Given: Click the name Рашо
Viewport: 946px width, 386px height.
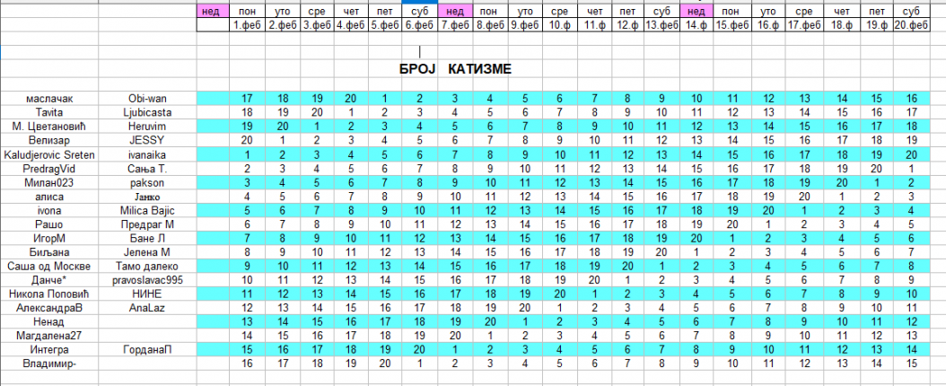Looking at the screenshot, I should pos(49,224).
